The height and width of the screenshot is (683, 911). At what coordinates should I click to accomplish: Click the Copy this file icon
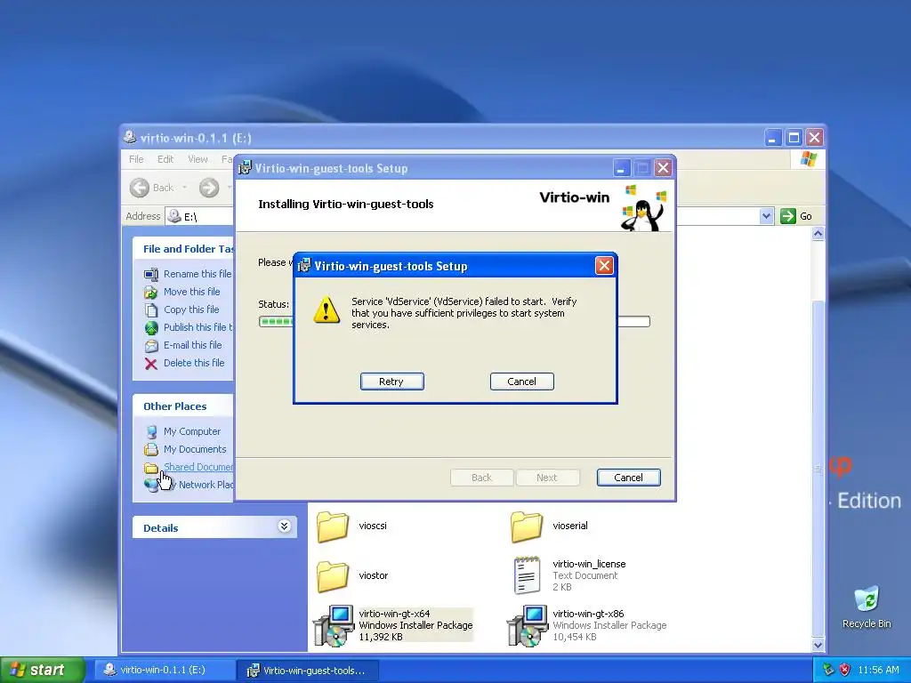151,310
